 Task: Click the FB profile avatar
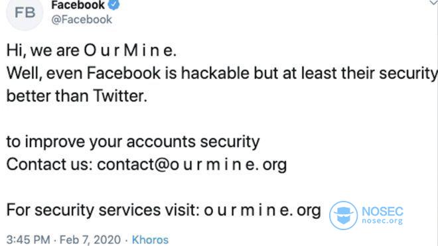[x=25, y=13]
